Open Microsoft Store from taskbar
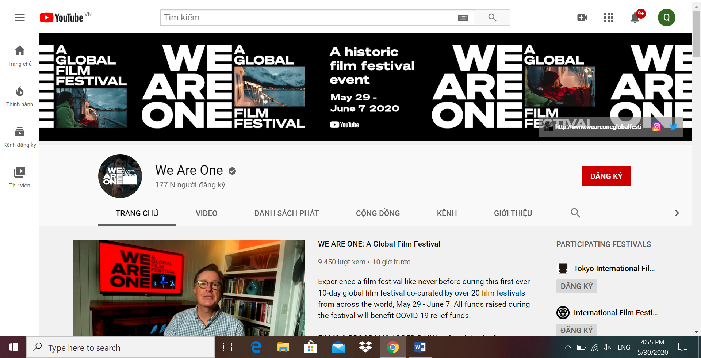Image resolution: width=701 pixels, height=358 pixels. click(x=310, y=347)
